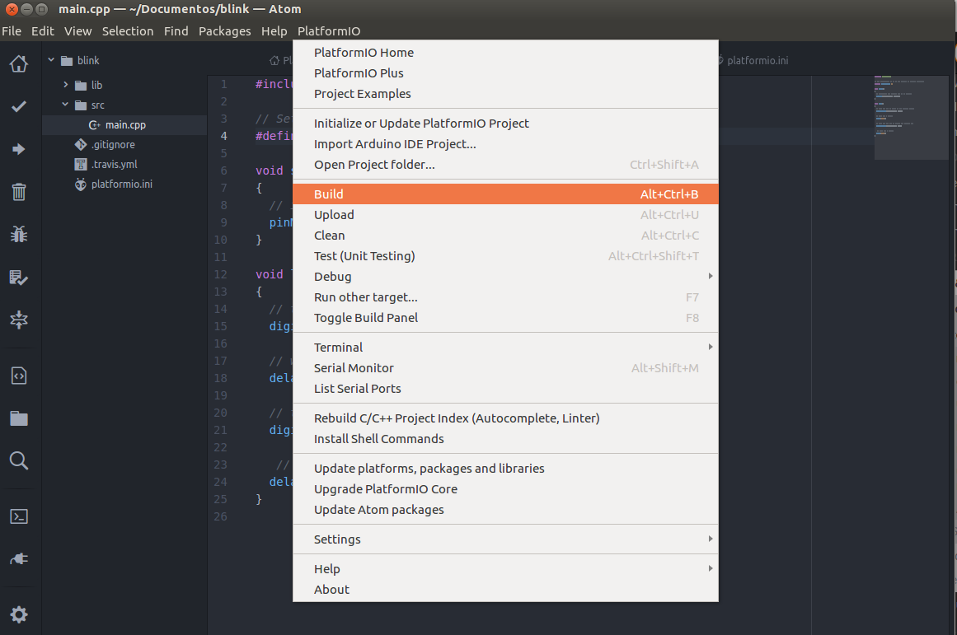Close the PlatformIO menu in menu bar
The image size is (957, 635).
[329, 31]
